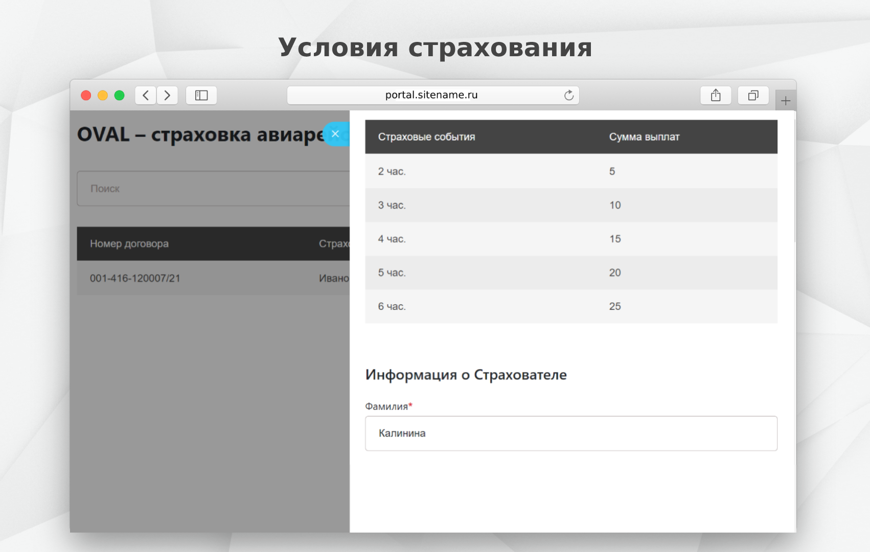This screenshot has height=552, width=870.
Task: Click the Фамилия input with Калинина
Action: point(571,433)
